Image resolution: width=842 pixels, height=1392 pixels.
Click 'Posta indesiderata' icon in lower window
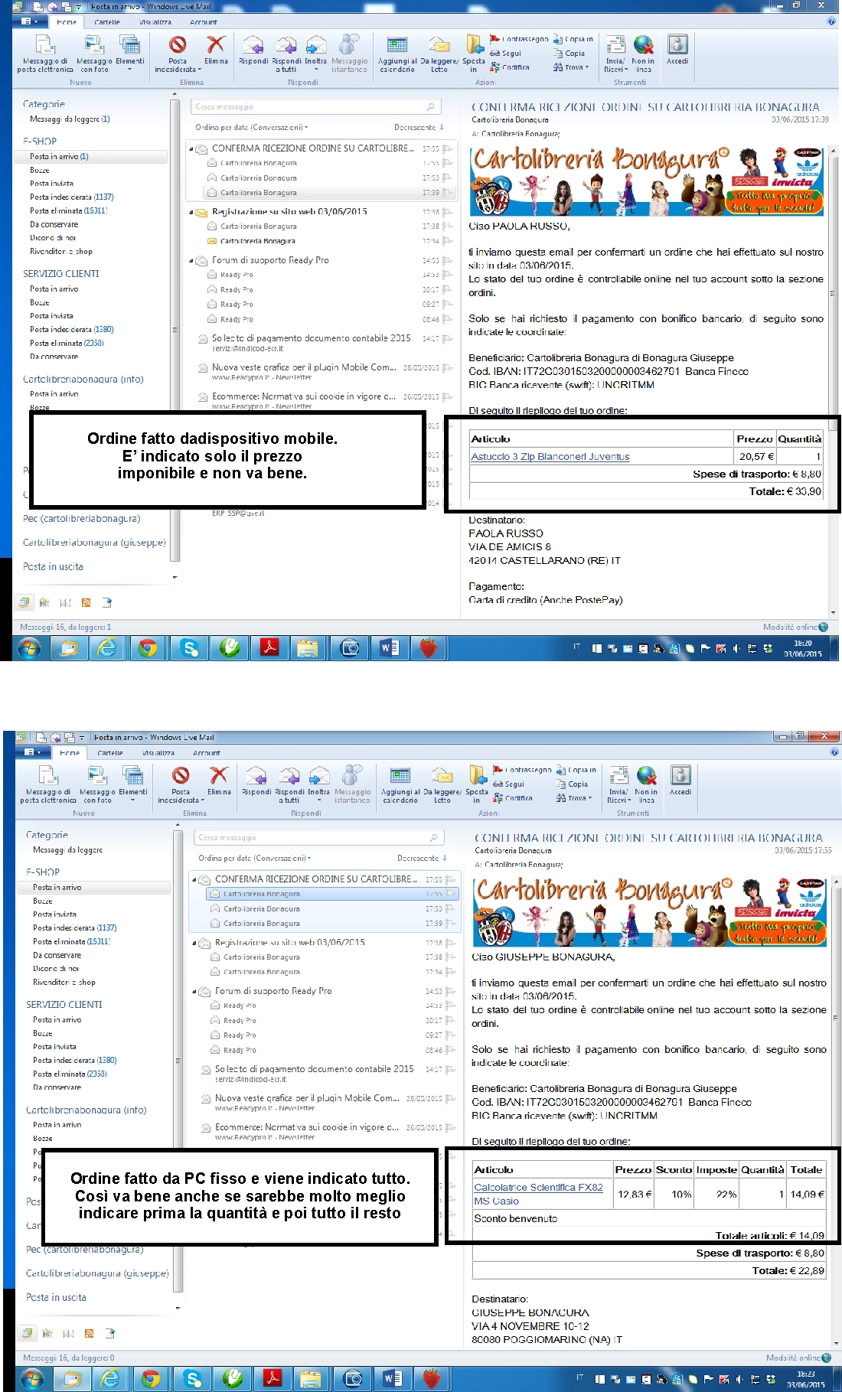[181, 775]
